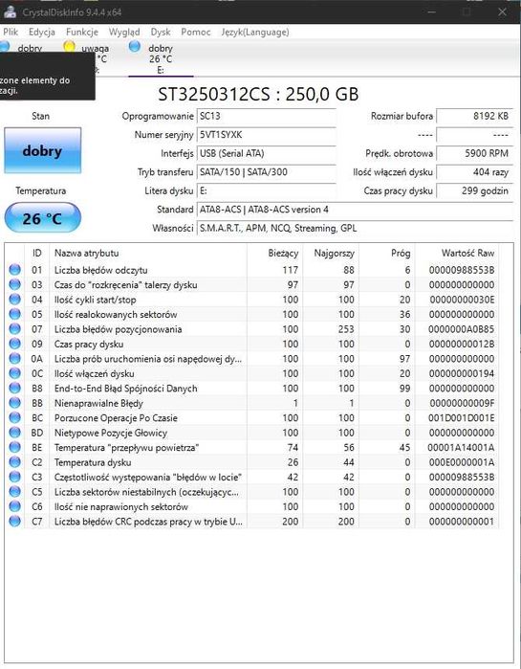
Task: Click status icon of attribute 0A row
Action: pos(15,358)
